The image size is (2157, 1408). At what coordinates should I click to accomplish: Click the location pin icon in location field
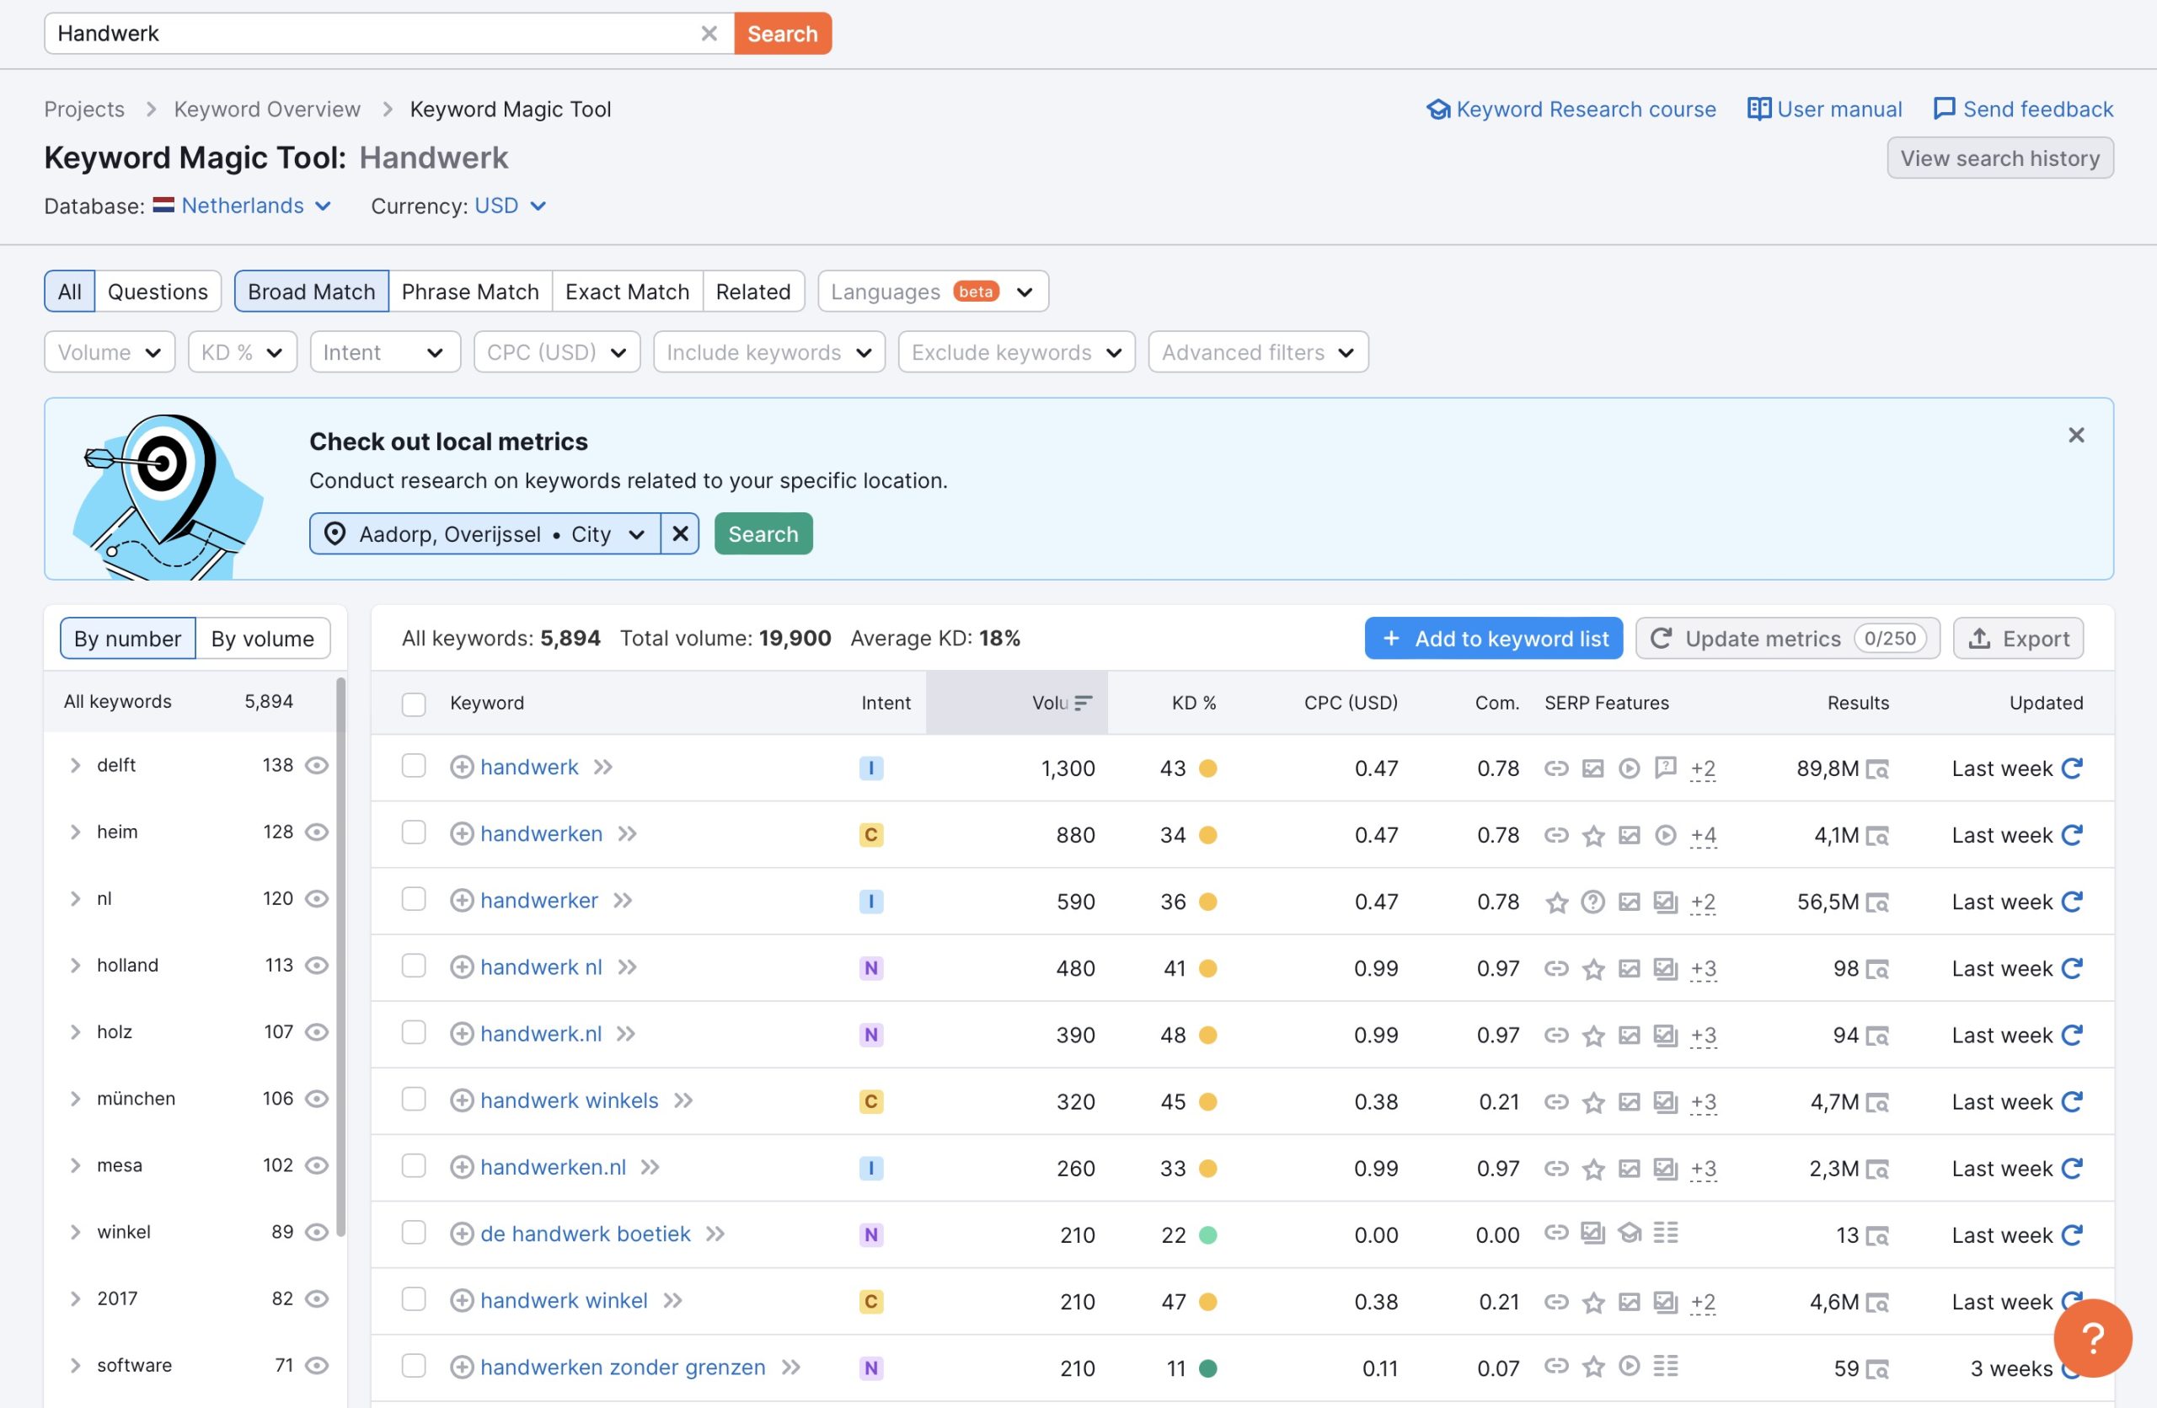pyautogui.click(x=335, y=533)
